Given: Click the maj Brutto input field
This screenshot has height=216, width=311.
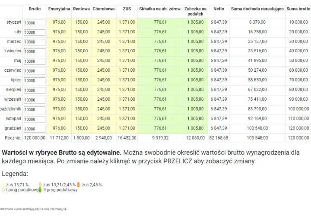Looking at the screenshot, I should tap(35, 61).
